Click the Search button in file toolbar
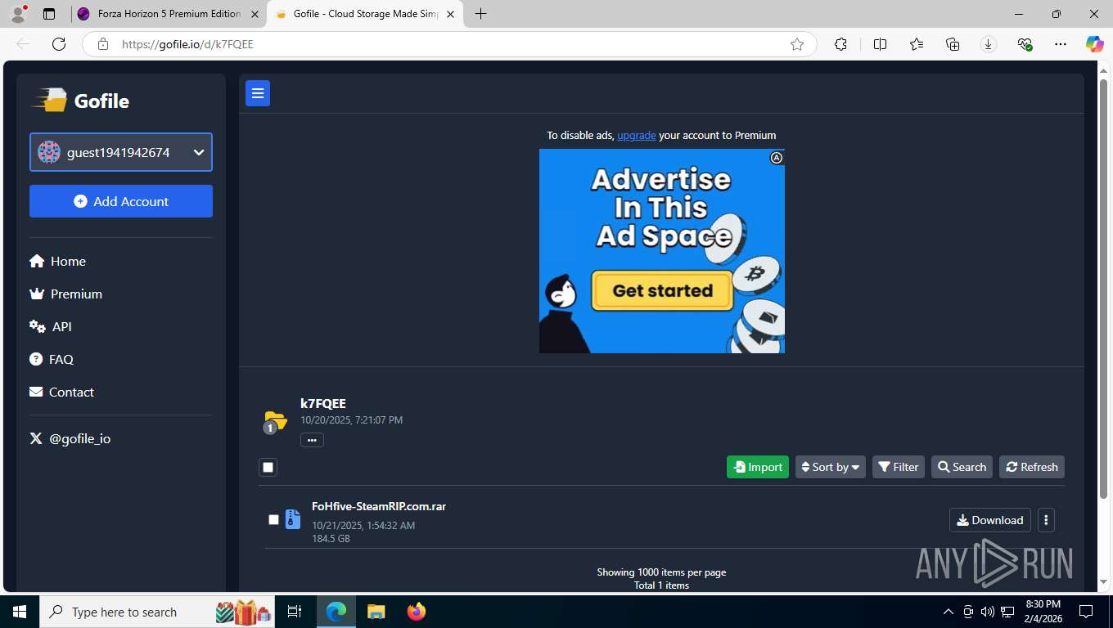The image size is (1113, 628). pyautogui.click(x=962, y=467)
